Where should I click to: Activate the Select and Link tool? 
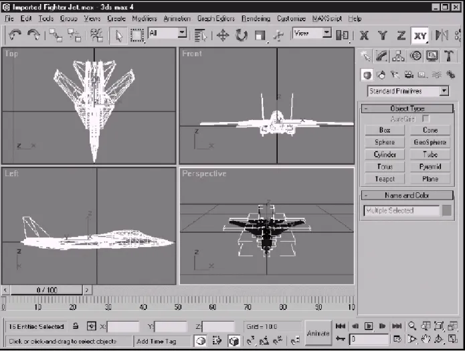[x=56, y=36]
